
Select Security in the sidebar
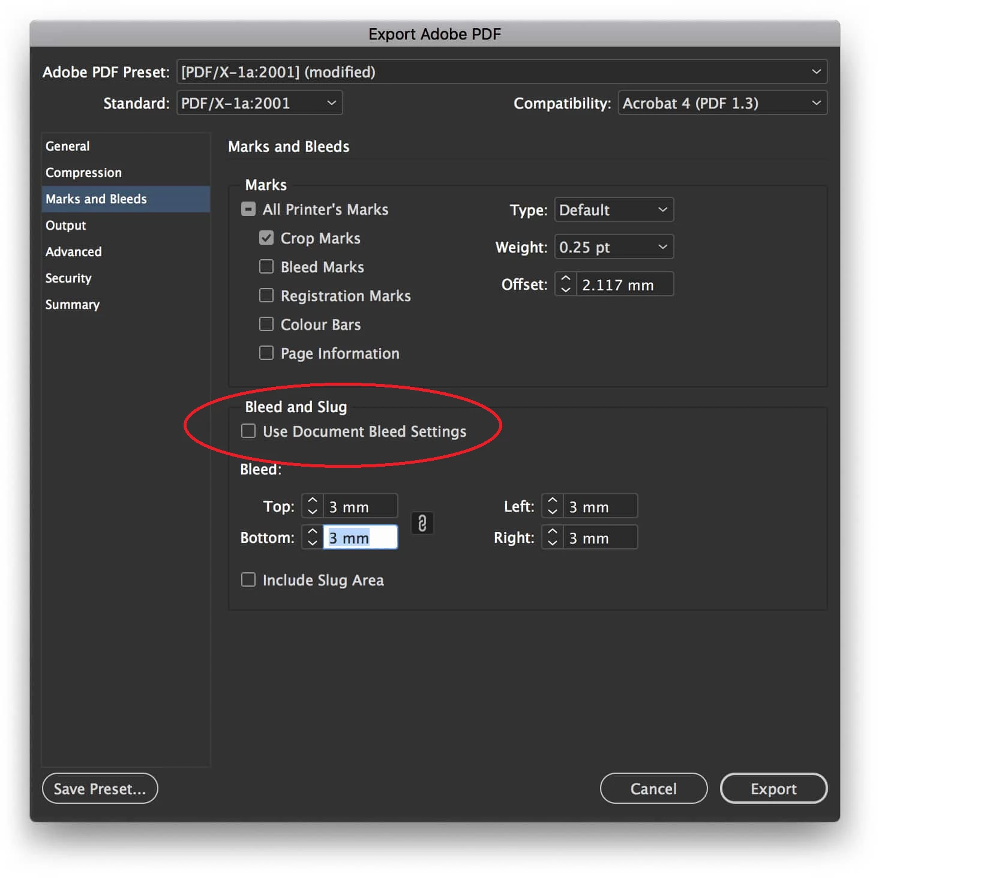coord(126,278)
